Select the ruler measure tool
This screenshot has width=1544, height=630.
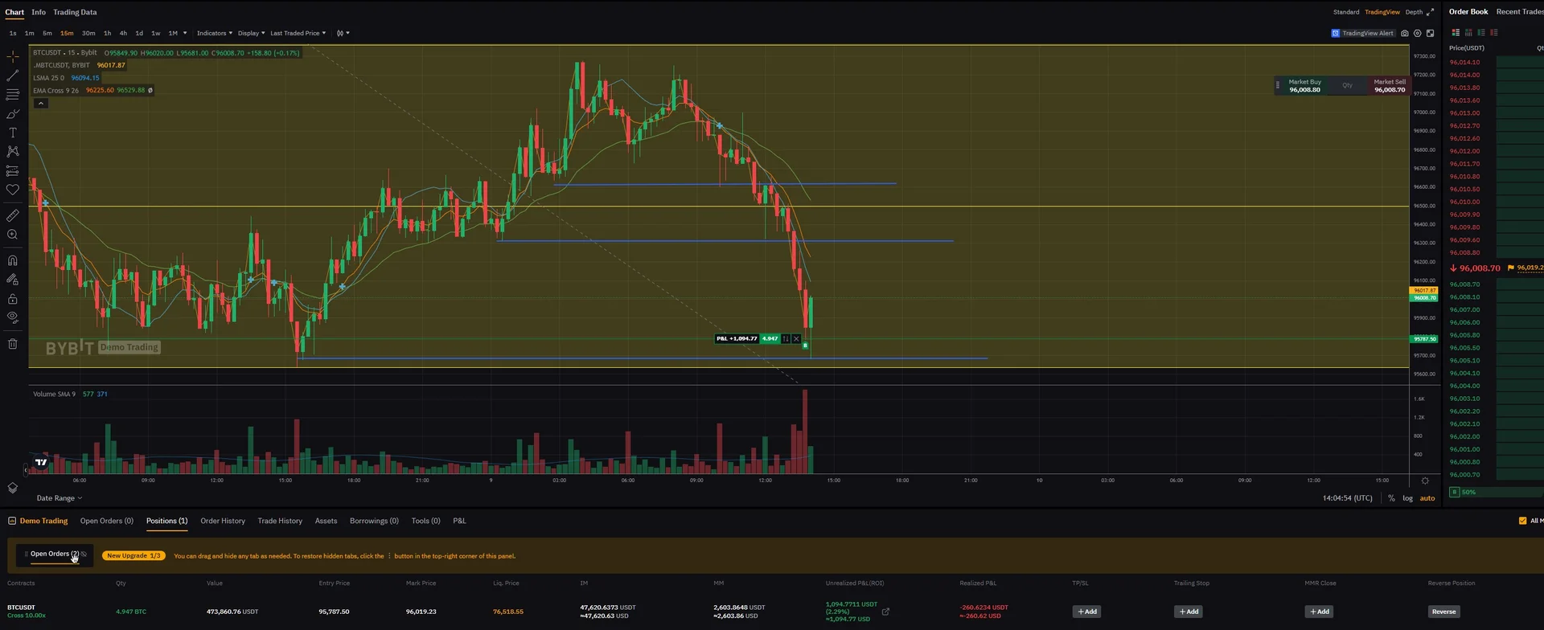pos(12,215)
